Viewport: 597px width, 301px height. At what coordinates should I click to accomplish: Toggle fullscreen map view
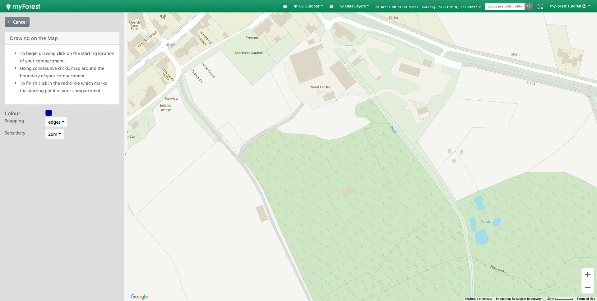(540, 6)
